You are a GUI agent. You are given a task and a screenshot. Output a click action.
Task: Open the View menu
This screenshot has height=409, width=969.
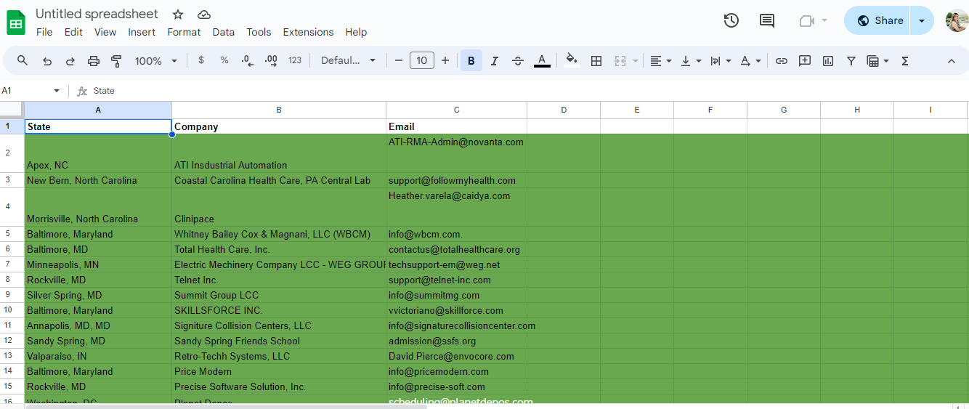pyautogui.click(x=105, y=32)
